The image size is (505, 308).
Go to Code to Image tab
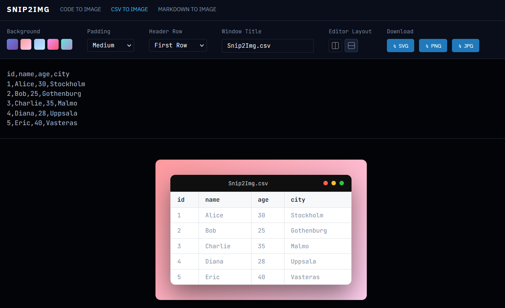(80, 9)
